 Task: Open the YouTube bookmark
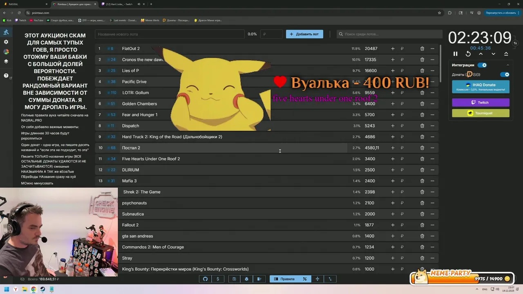(36, 20)
